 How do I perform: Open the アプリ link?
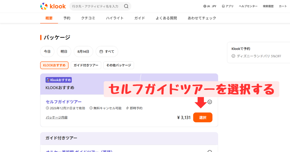click(228, 6)
